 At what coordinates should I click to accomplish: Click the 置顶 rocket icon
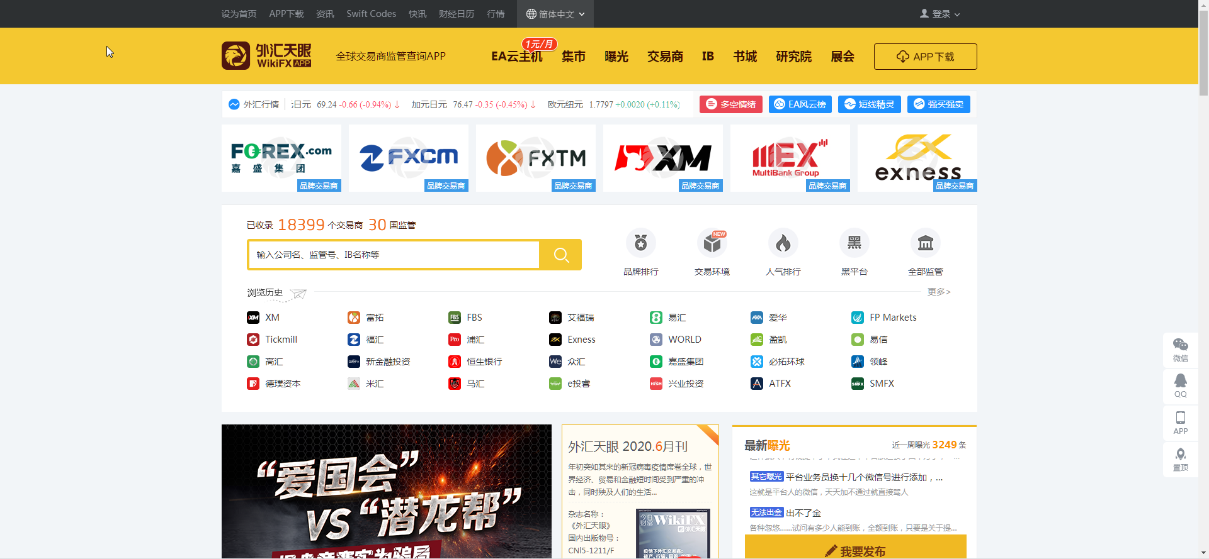tap(1181, 459)
